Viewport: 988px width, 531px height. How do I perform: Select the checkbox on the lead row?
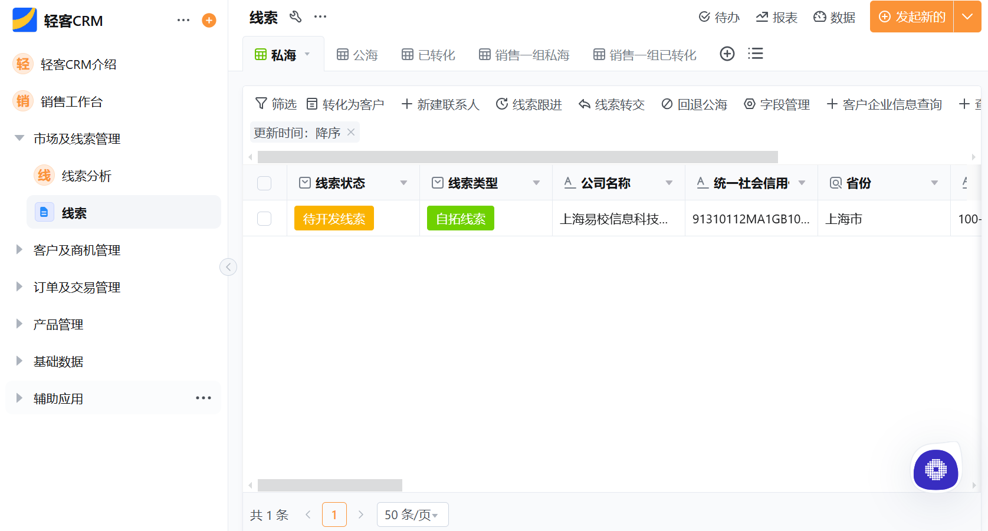(264, 218)
